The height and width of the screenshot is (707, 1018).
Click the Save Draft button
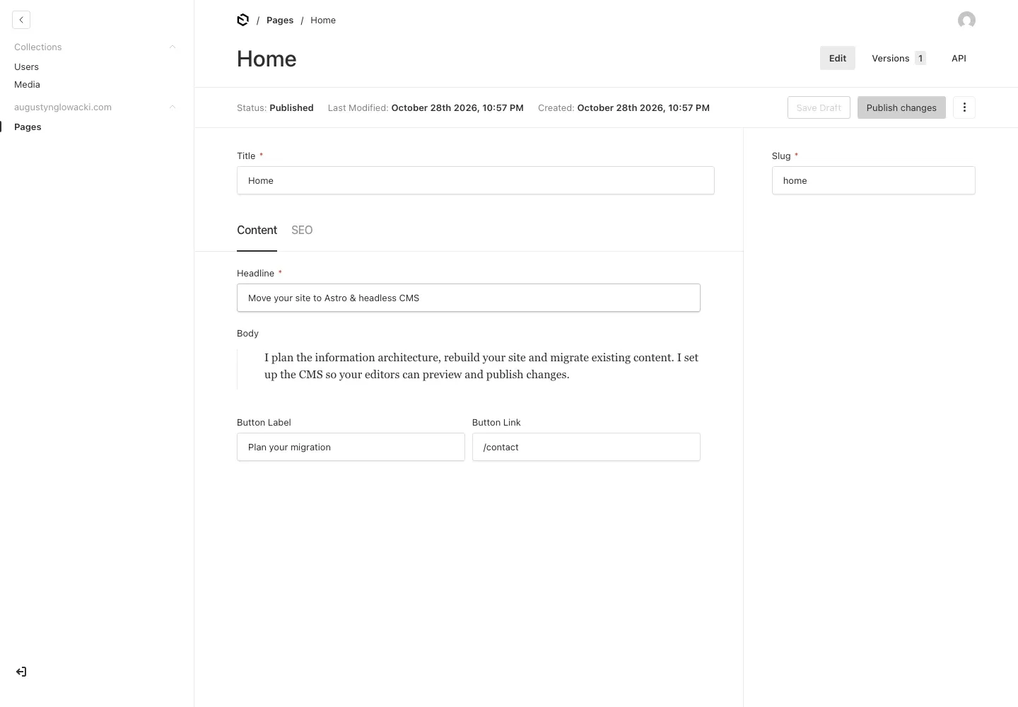tap(819, 107)
